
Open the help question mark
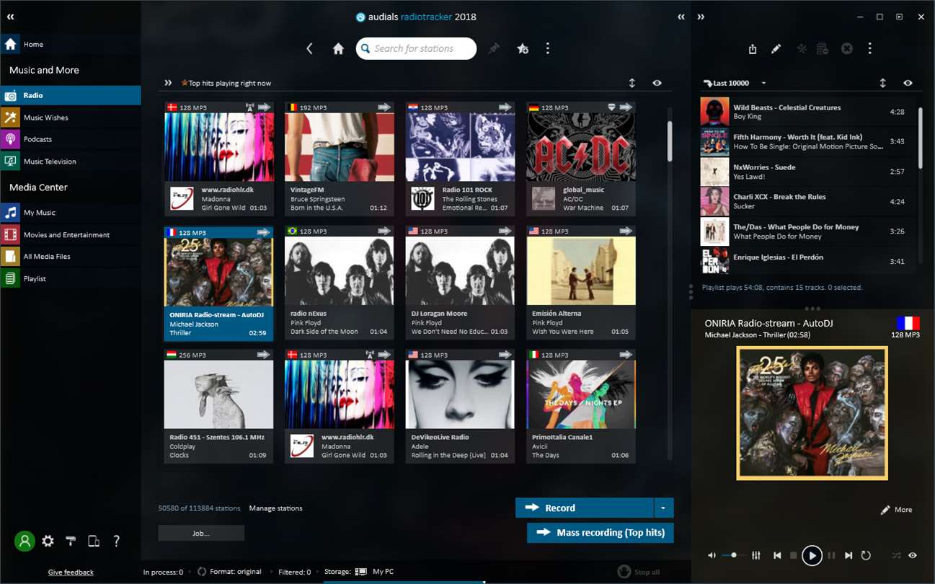tap(117, 541)
